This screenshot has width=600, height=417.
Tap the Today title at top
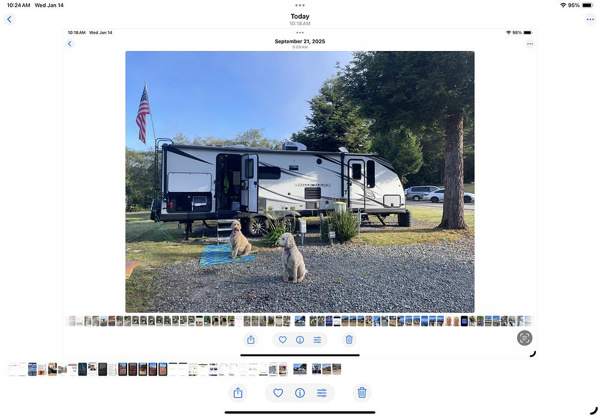(x=300, y=16)
